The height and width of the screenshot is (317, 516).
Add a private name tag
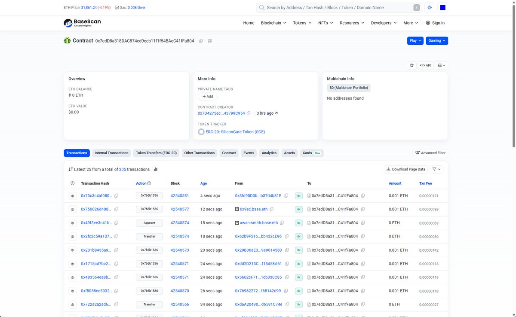click(208, 97)
